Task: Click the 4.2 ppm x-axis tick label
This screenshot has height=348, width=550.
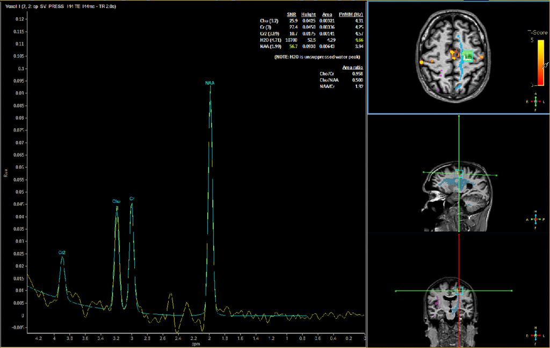Action: 39,338
